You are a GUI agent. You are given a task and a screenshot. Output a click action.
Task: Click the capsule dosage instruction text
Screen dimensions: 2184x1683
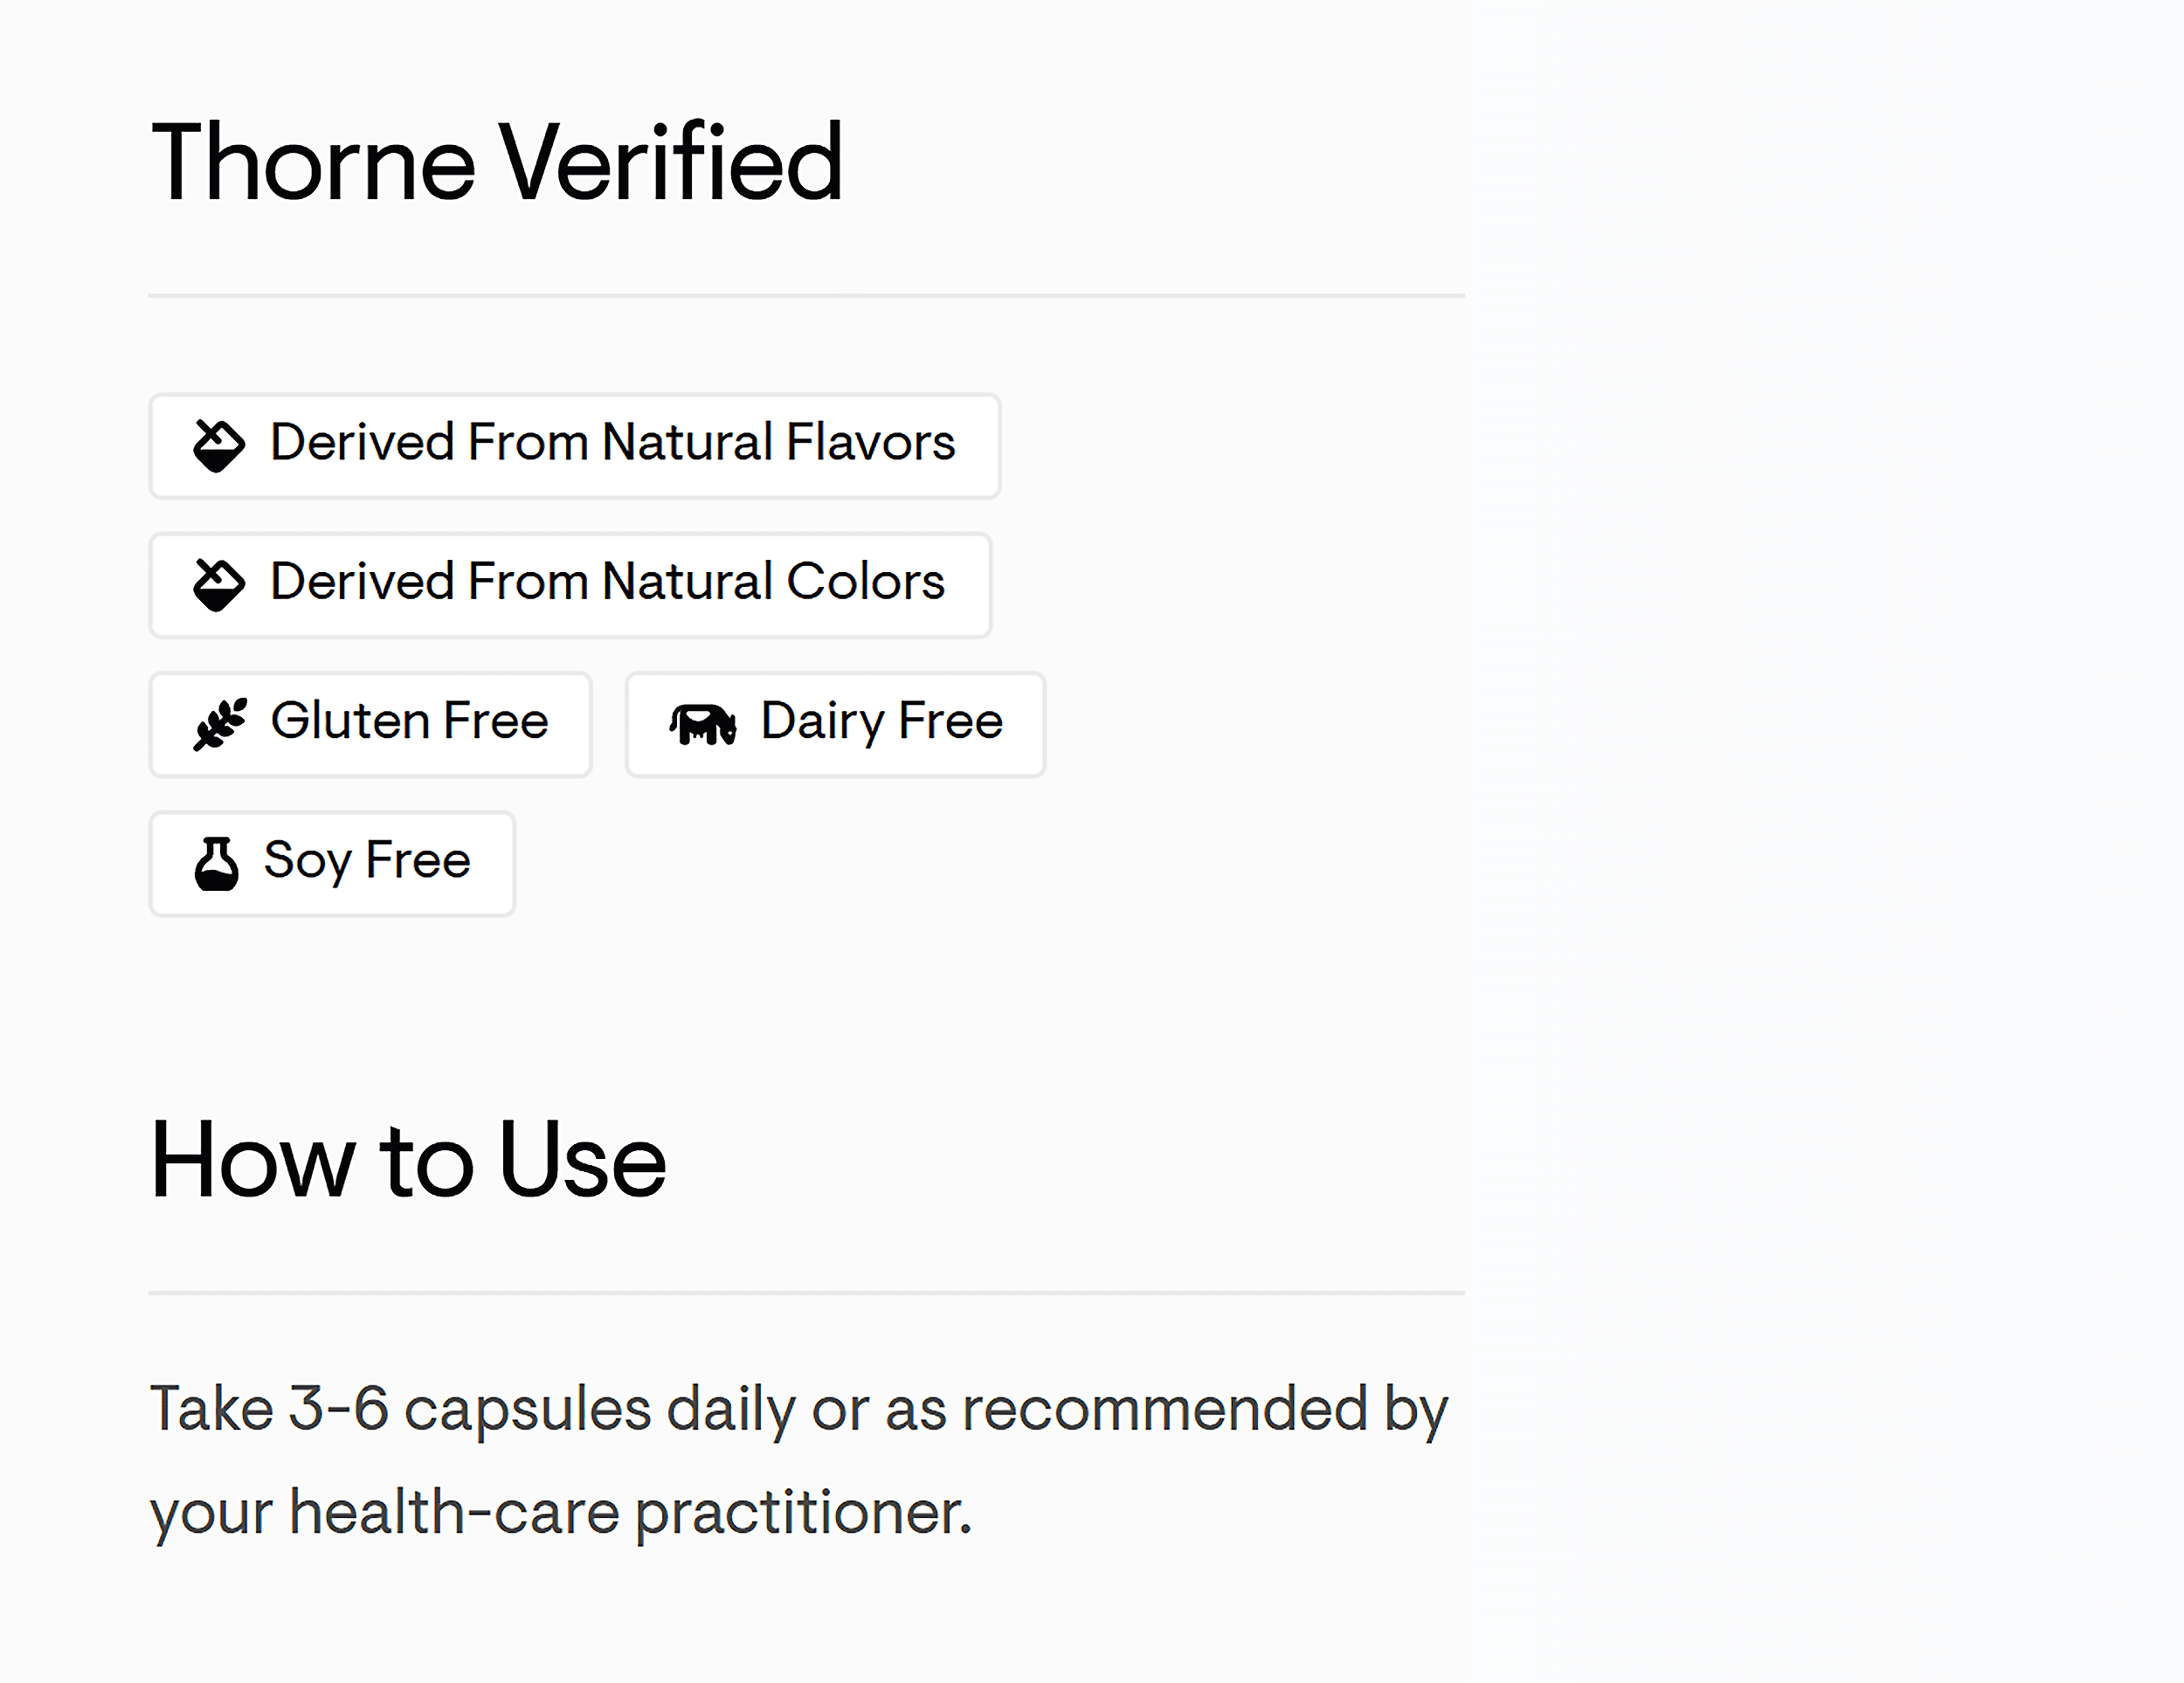(x=799, y=1460)
